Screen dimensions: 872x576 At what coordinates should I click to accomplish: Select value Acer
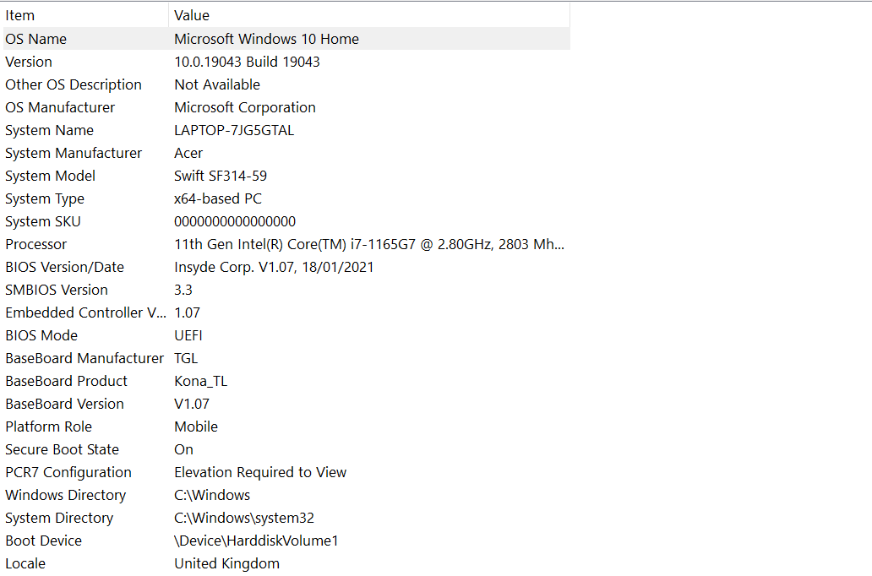[x=188, y=153]
